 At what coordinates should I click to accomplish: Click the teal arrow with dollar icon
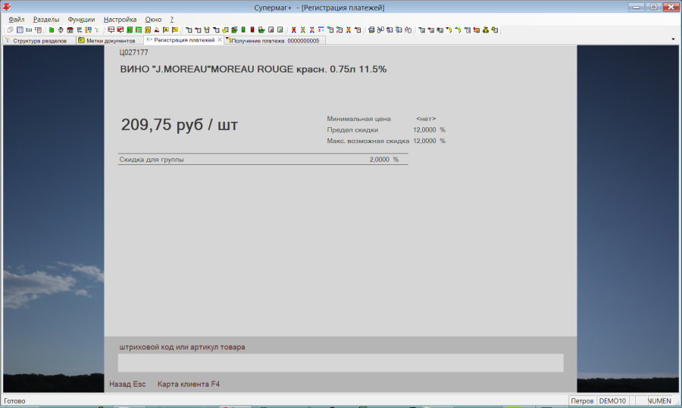point(458,30)
